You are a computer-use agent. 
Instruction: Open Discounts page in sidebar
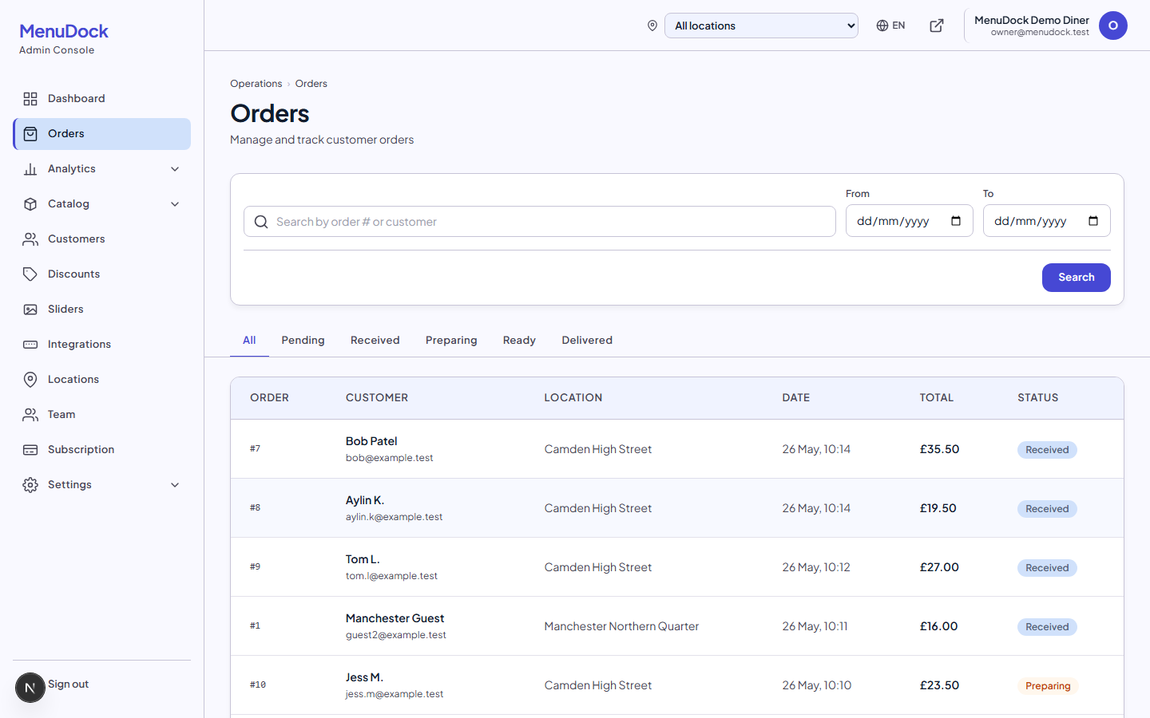click(x=102, y=274)
